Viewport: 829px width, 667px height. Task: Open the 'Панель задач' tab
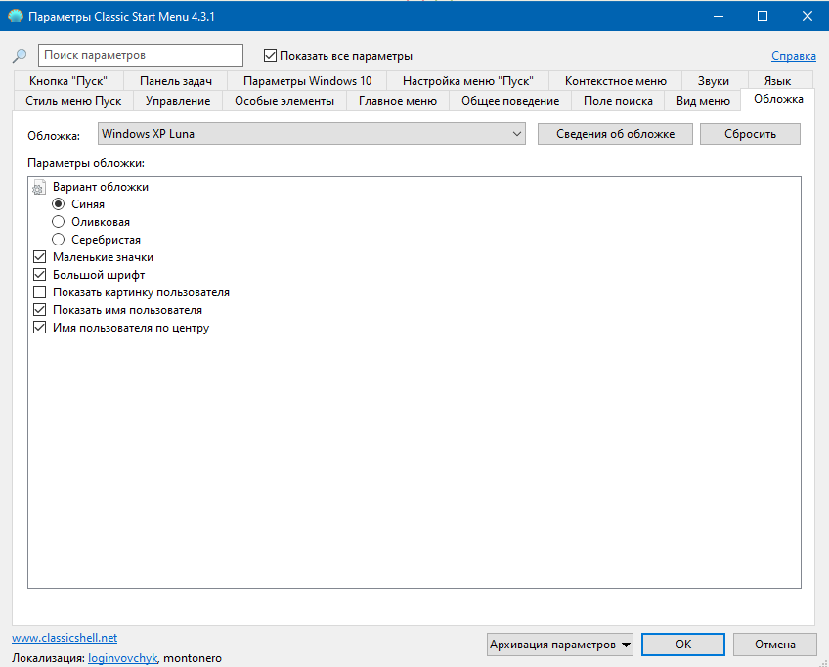pos(176,81)
